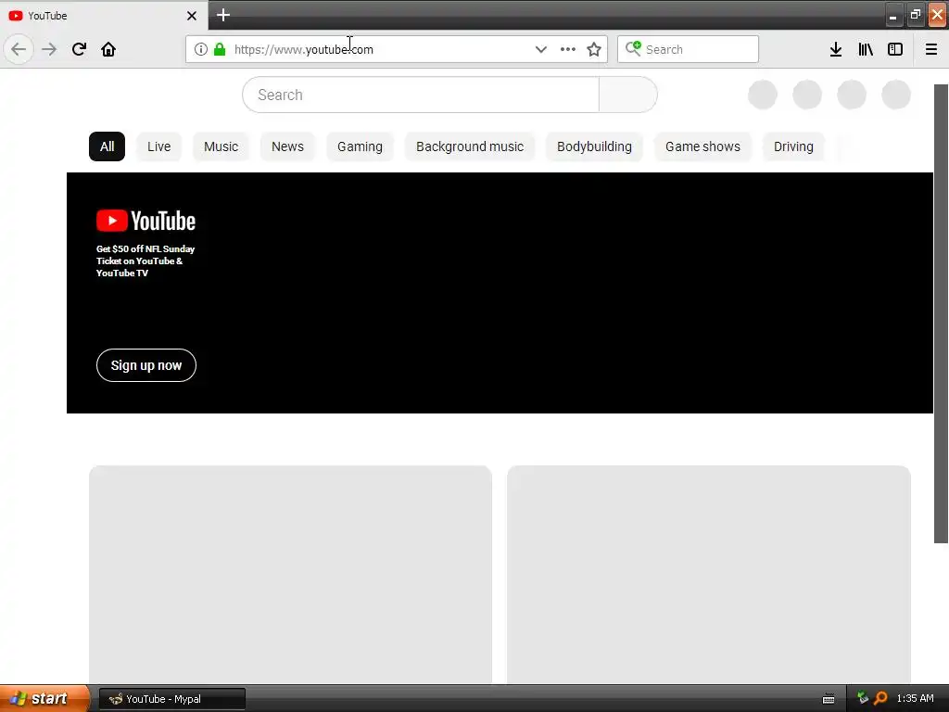Viewport: 949px width, 712px height.
Task: Reload the YouTube page
Action: coord(79,49)
